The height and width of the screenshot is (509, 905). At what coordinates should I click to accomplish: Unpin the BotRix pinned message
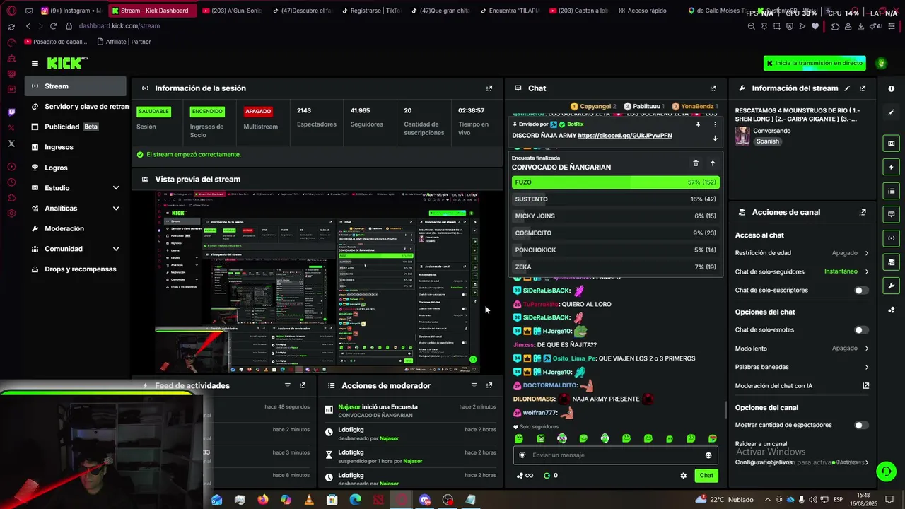[698, 124]
